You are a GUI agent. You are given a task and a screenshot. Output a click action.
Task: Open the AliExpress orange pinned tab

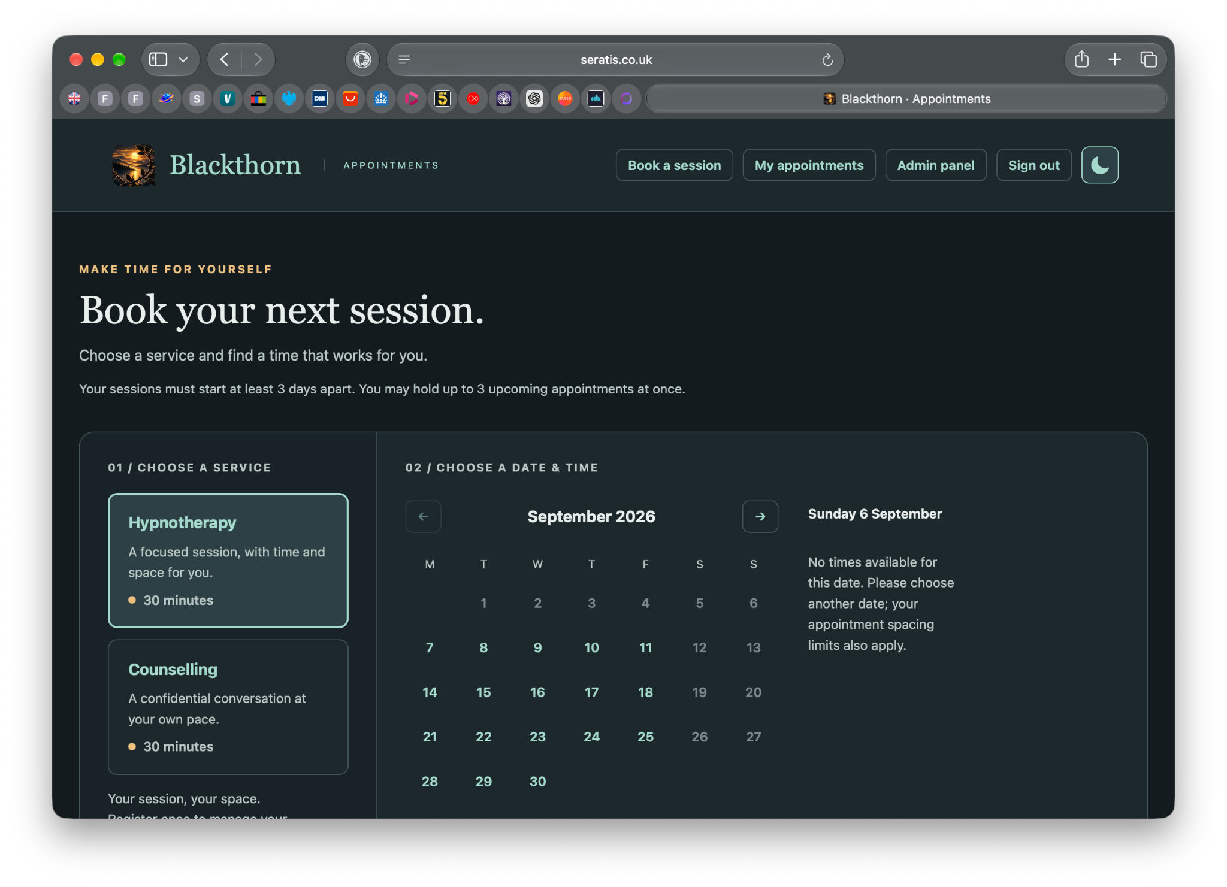pos(350,99)
